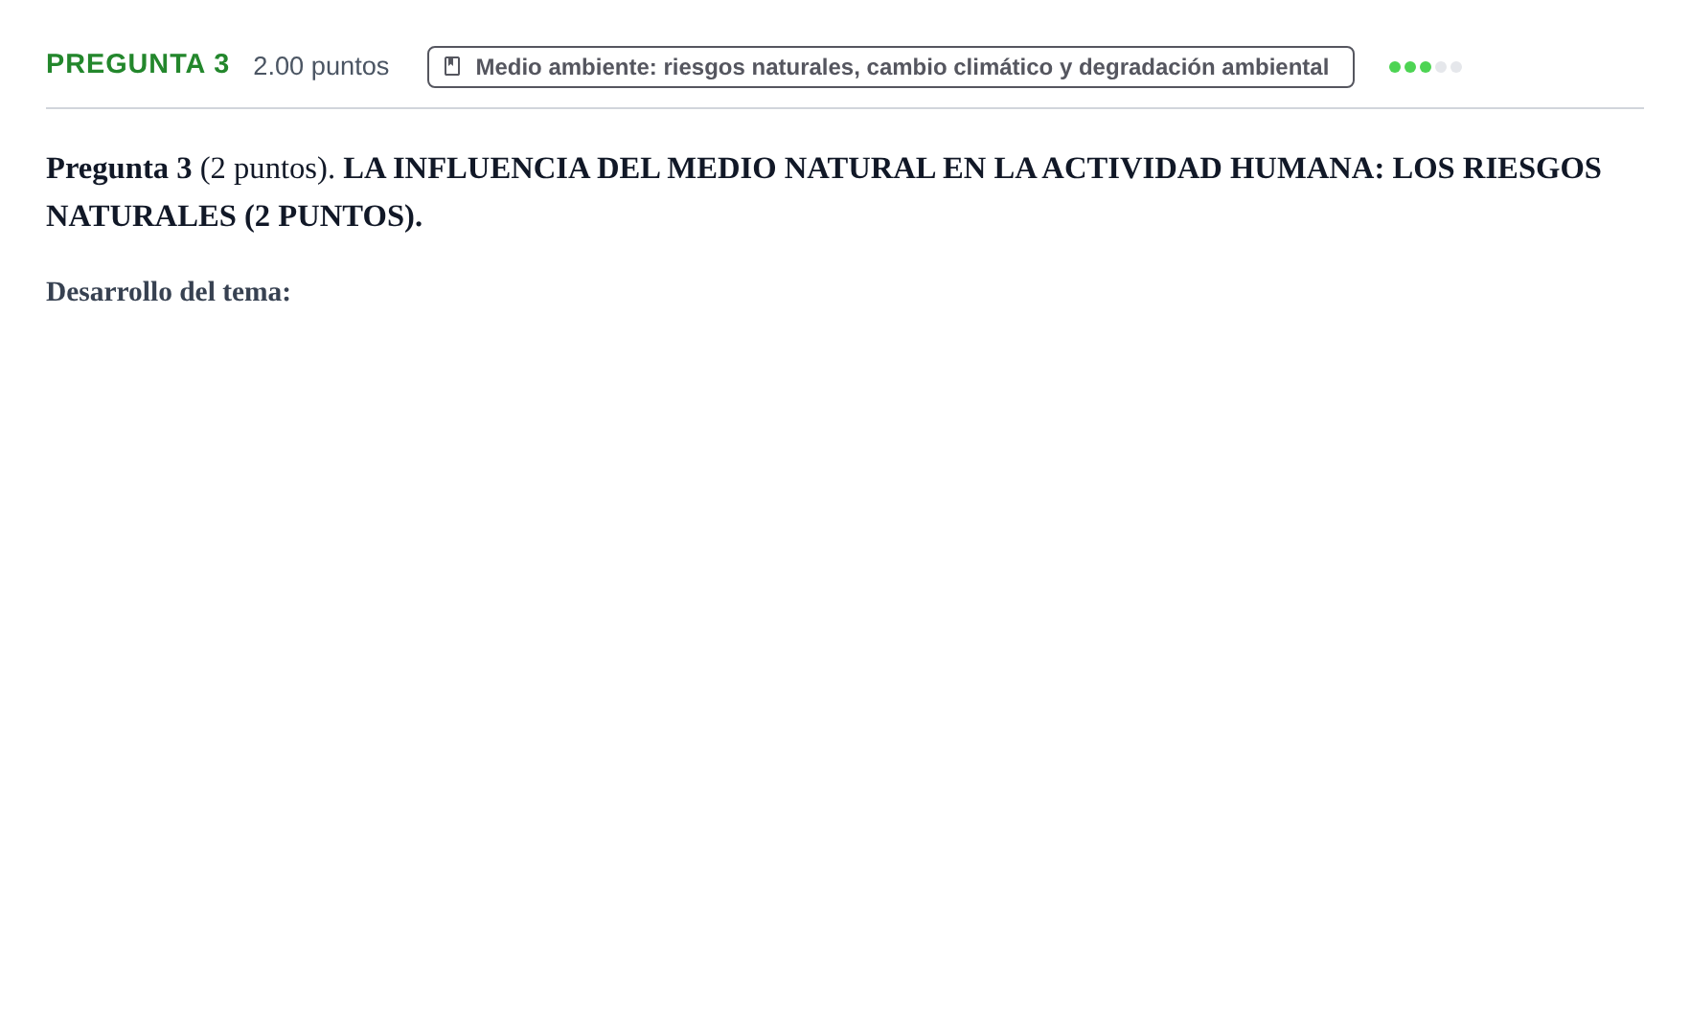Click the Desarrollo del tema: label
The image size is (1690, 1011).
point(169,291)
